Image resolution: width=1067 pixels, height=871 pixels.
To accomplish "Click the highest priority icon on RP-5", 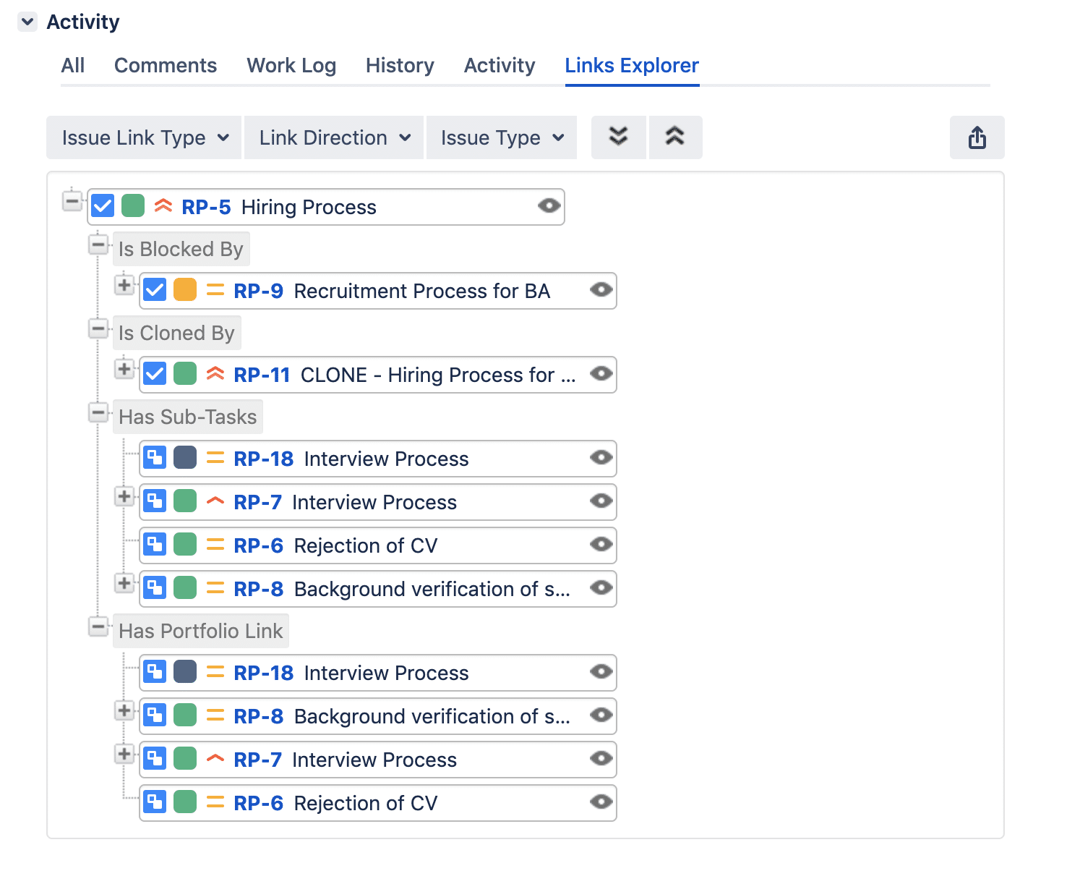I will pos(163,206).
